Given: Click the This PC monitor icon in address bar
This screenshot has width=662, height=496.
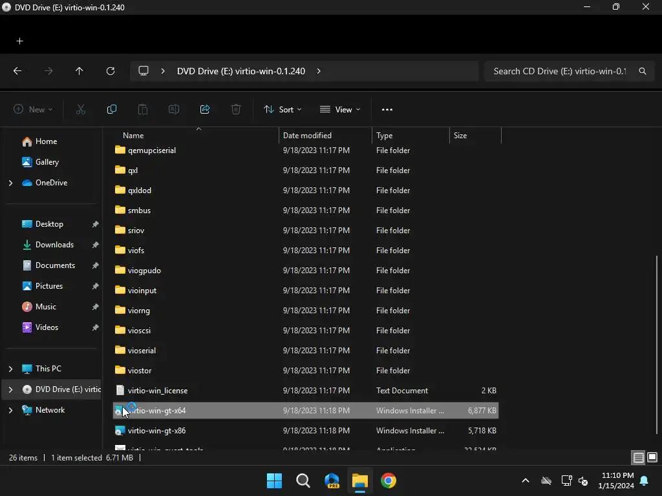Looking at the screenshot, I should [x=144, y=71].
